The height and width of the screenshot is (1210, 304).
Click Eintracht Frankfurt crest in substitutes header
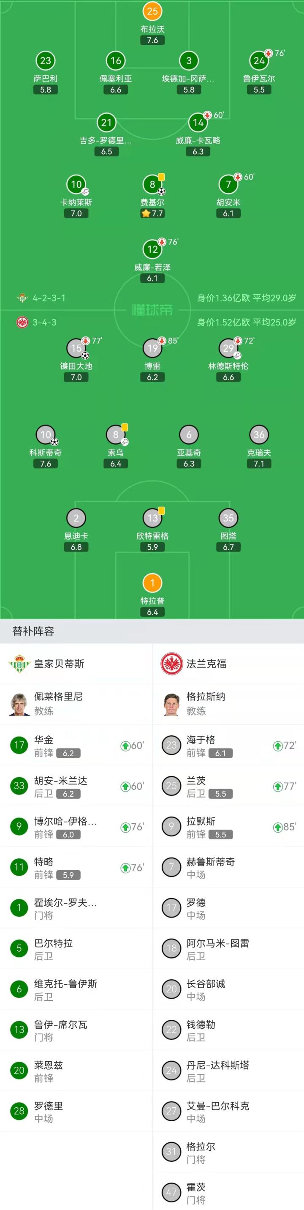click(171, 663)
